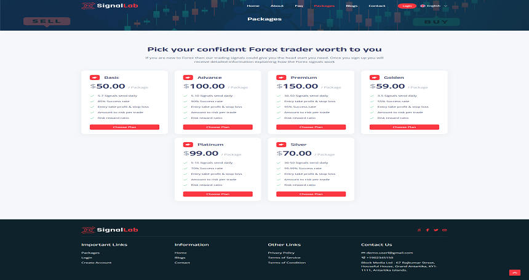This screenshot has height=280, width=529.
Task: Click the SignalLab logo in footer
Action: (x=109, y=230)
